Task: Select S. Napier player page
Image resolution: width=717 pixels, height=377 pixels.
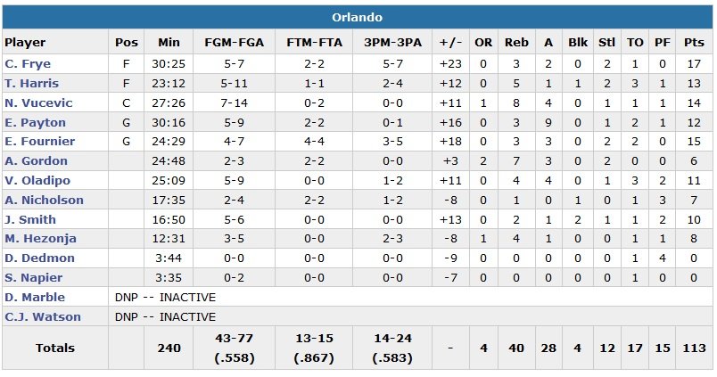Action: pos(36,278)
